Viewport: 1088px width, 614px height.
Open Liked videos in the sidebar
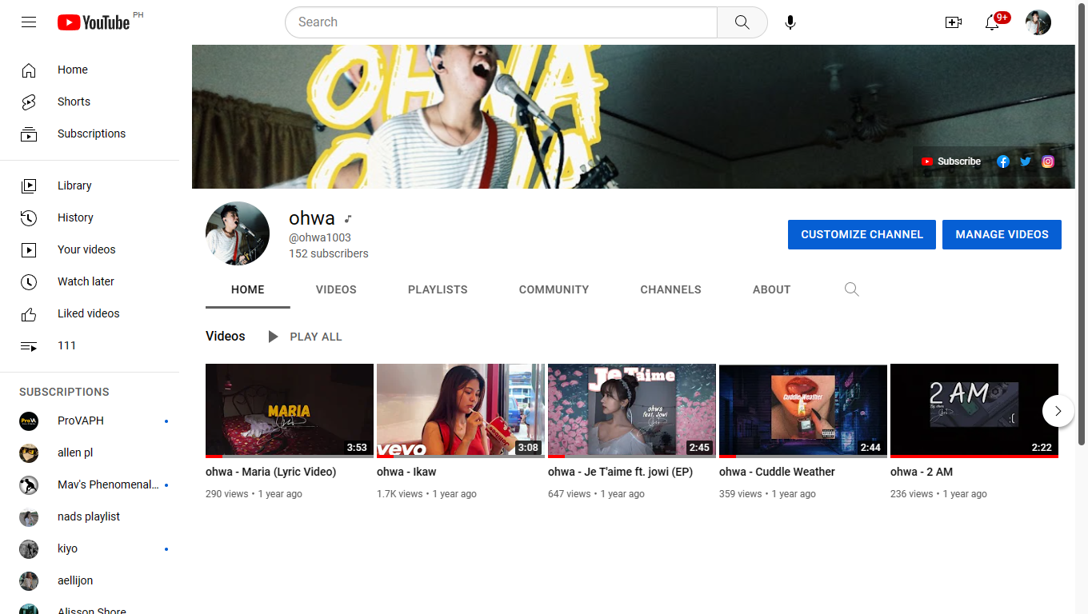pos(90,313)
